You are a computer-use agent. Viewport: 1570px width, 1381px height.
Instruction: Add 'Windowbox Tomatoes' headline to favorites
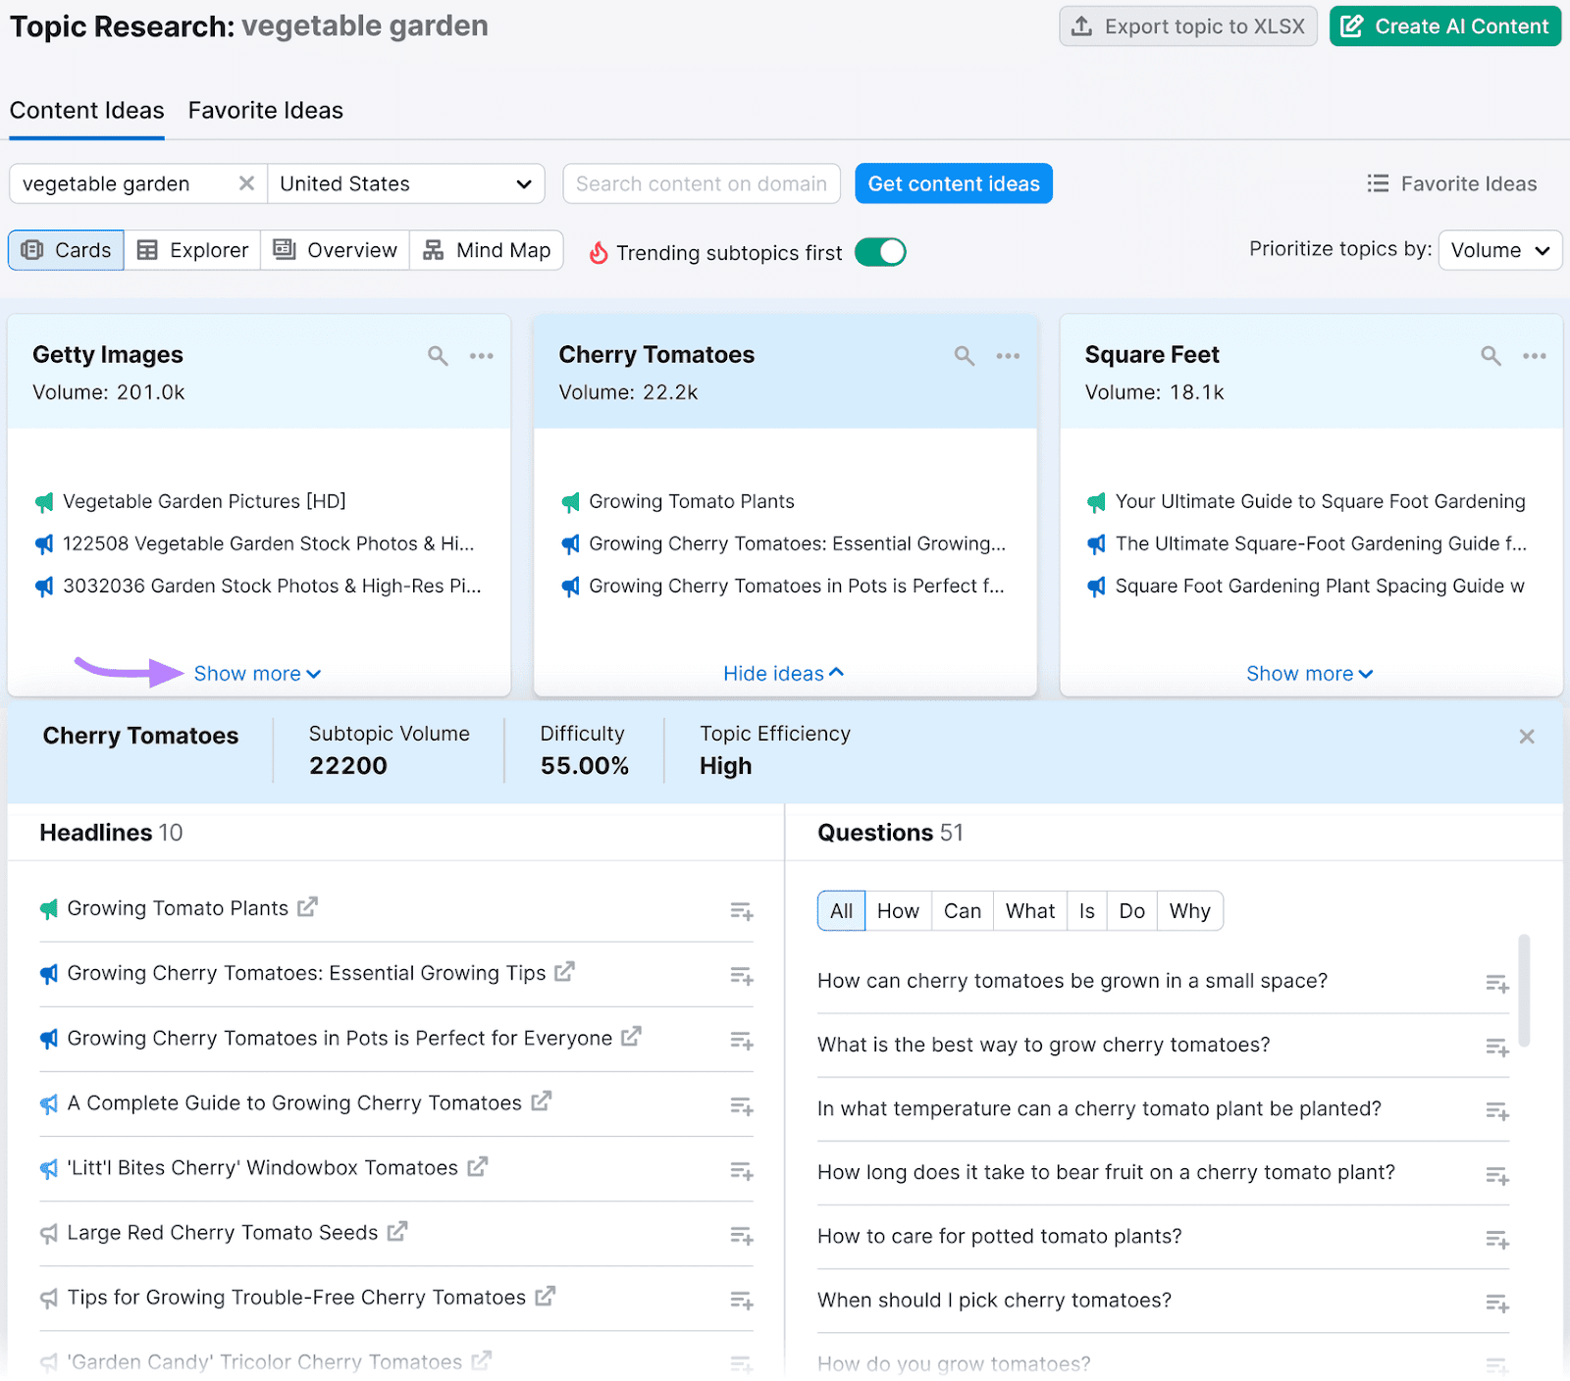click(742, 1171)
